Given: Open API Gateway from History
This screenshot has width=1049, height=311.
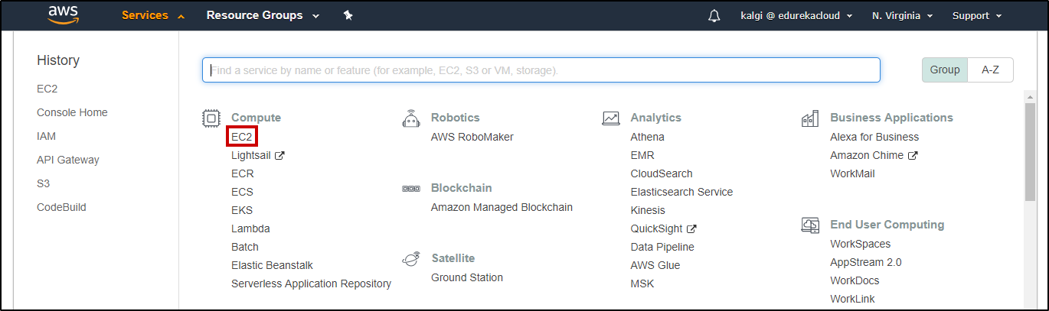Looking at the screenshot, I should click(x=68, y=160).
